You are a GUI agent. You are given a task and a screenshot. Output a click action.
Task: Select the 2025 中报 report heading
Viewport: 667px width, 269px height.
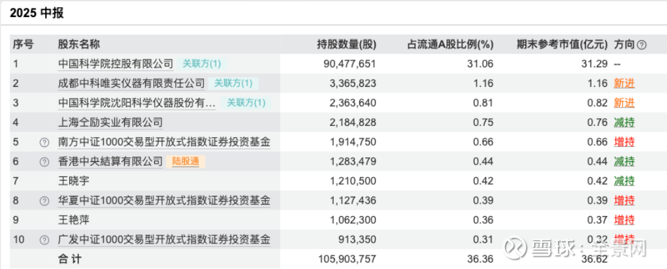[37, 13]
